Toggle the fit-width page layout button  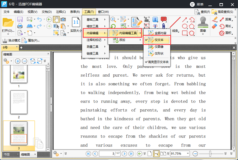click(156, 154)
